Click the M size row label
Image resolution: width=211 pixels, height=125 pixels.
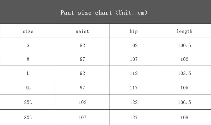tap(28, 59)
